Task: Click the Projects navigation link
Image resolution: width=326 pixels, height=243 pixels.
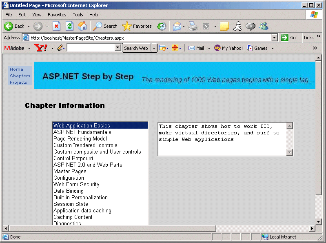Action: 18,82
